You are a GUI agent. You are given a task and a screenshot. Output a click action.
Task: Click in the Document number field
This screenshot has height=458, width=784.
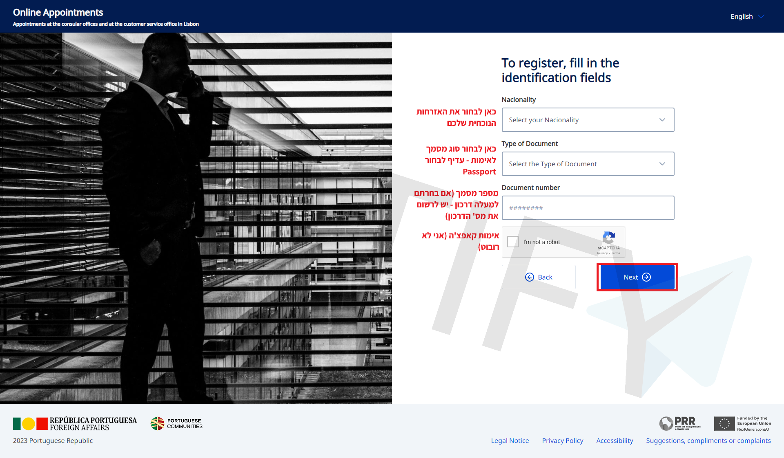[588, 208]
